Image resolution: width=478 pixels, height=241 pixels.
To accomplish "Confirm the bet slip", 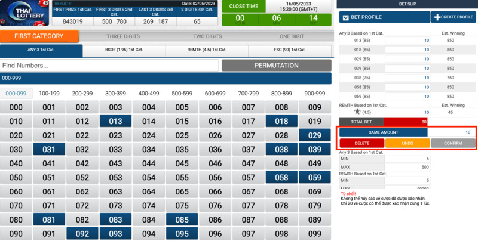I will [453, 143].
